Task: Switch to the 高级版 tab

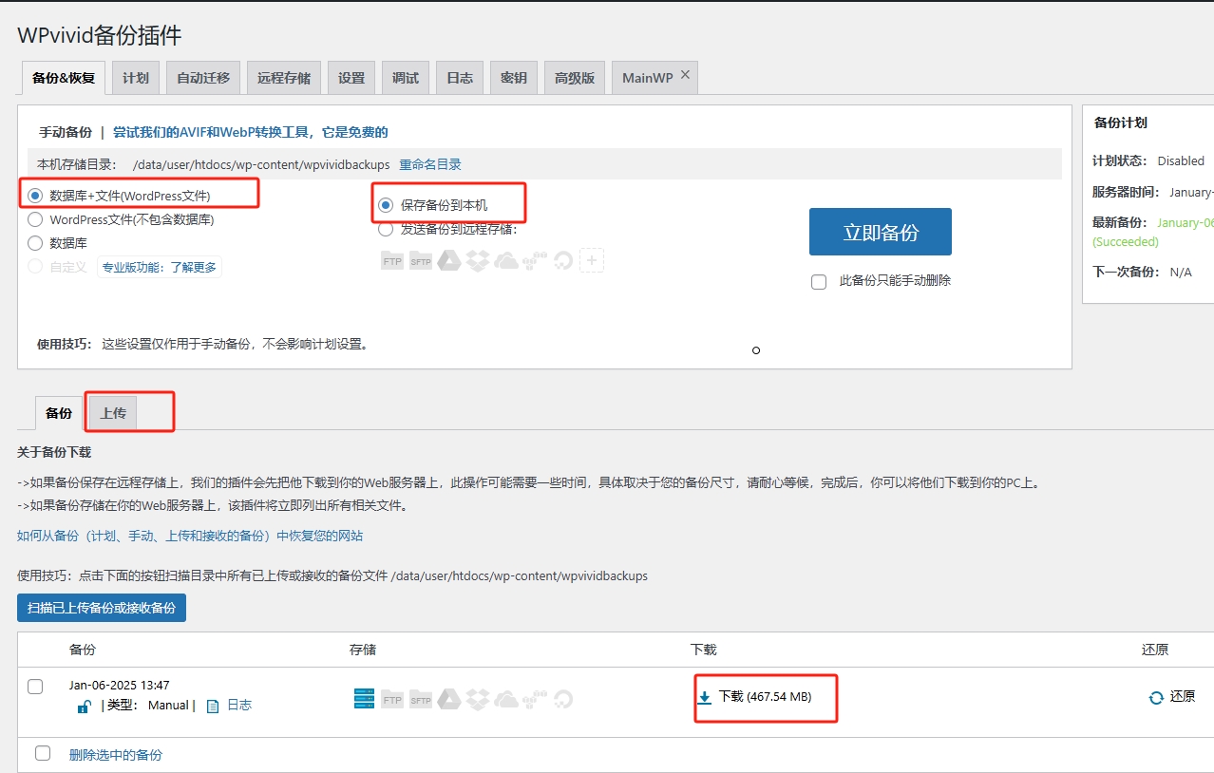Action: point(575,78)
